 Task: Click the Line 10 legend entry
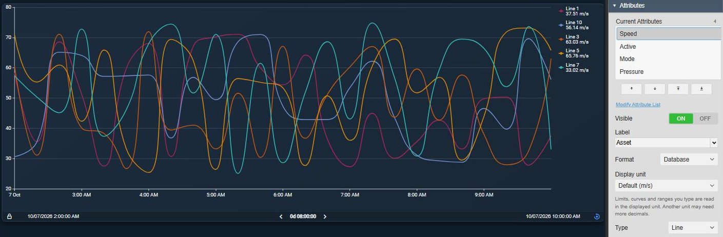573,25
